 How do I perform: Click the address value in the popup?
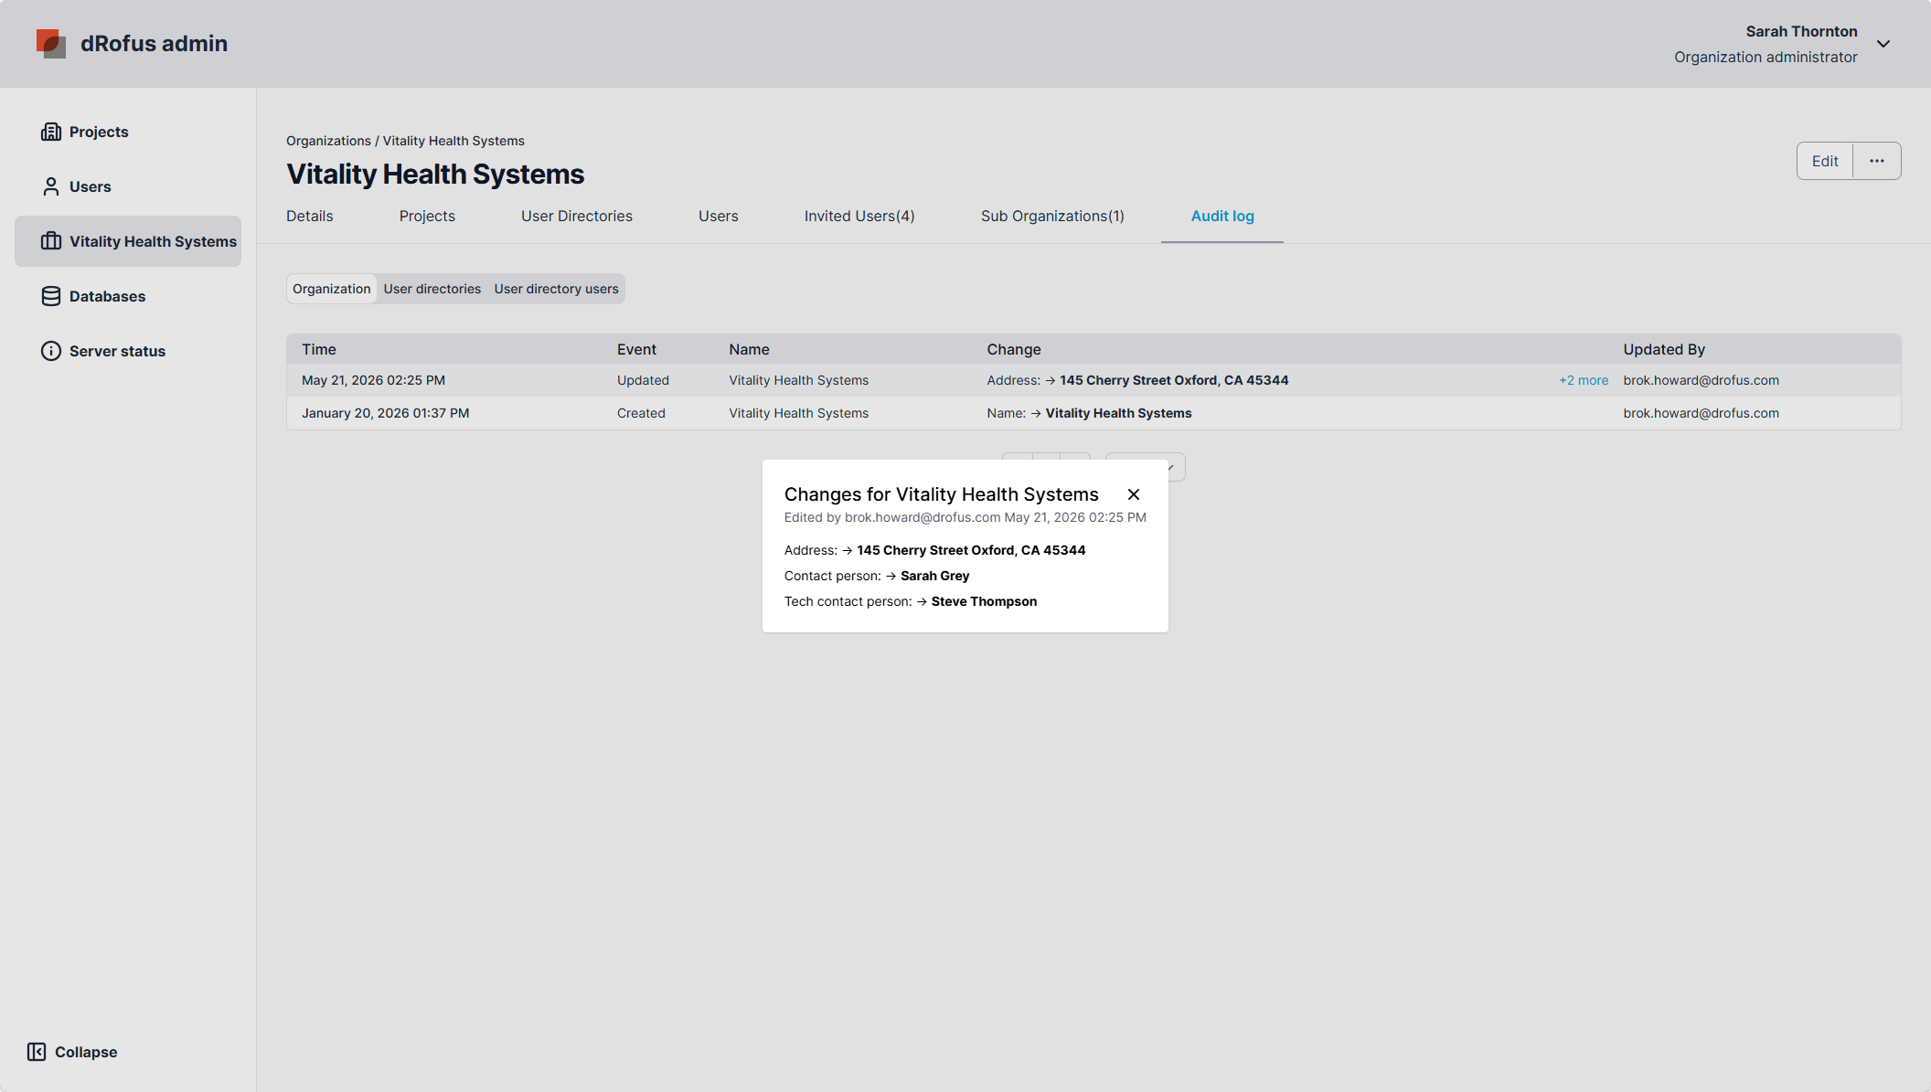click(x=971, y=550)
